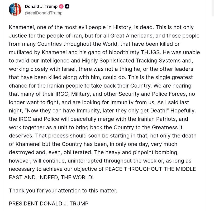
Task: Select the American flag profile picture
Action: click(x=15, y=8)
